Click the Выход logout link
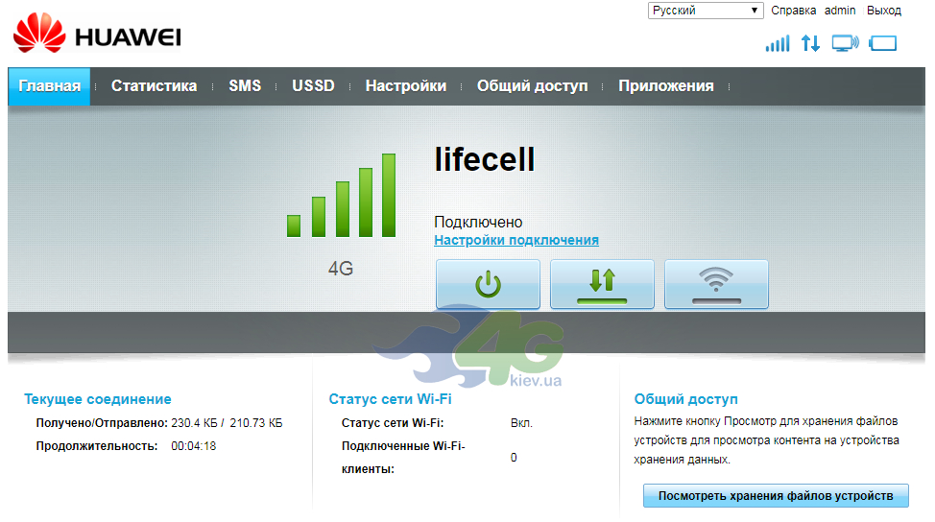 [x=884, y=11]
